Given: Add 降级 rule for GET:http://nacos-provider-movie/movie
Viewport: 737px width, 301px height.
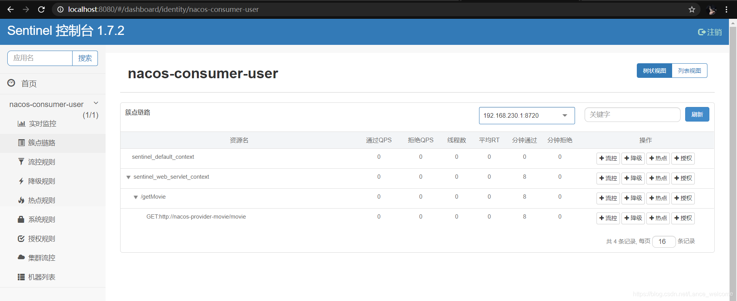Looking at the screenshot, I should (x=633, y=218).
